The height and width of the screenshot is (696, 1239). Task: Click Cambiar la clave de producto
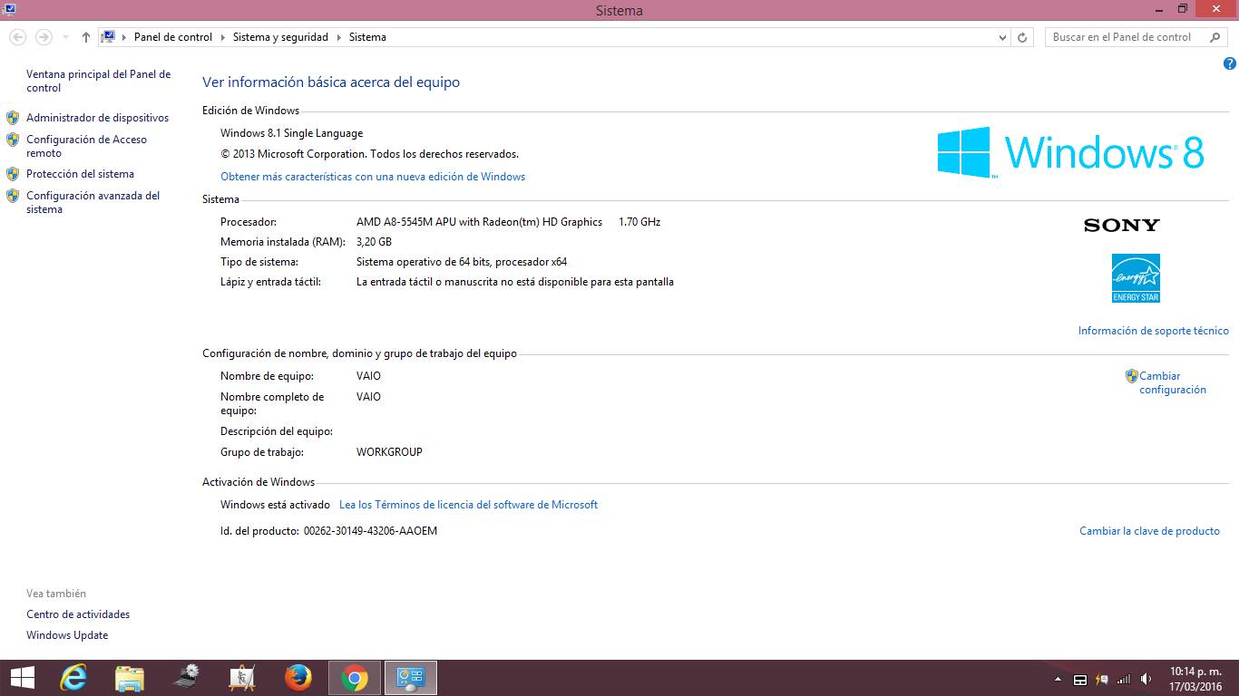1149,531
